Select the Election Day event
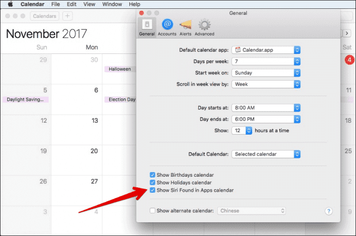 120,100
